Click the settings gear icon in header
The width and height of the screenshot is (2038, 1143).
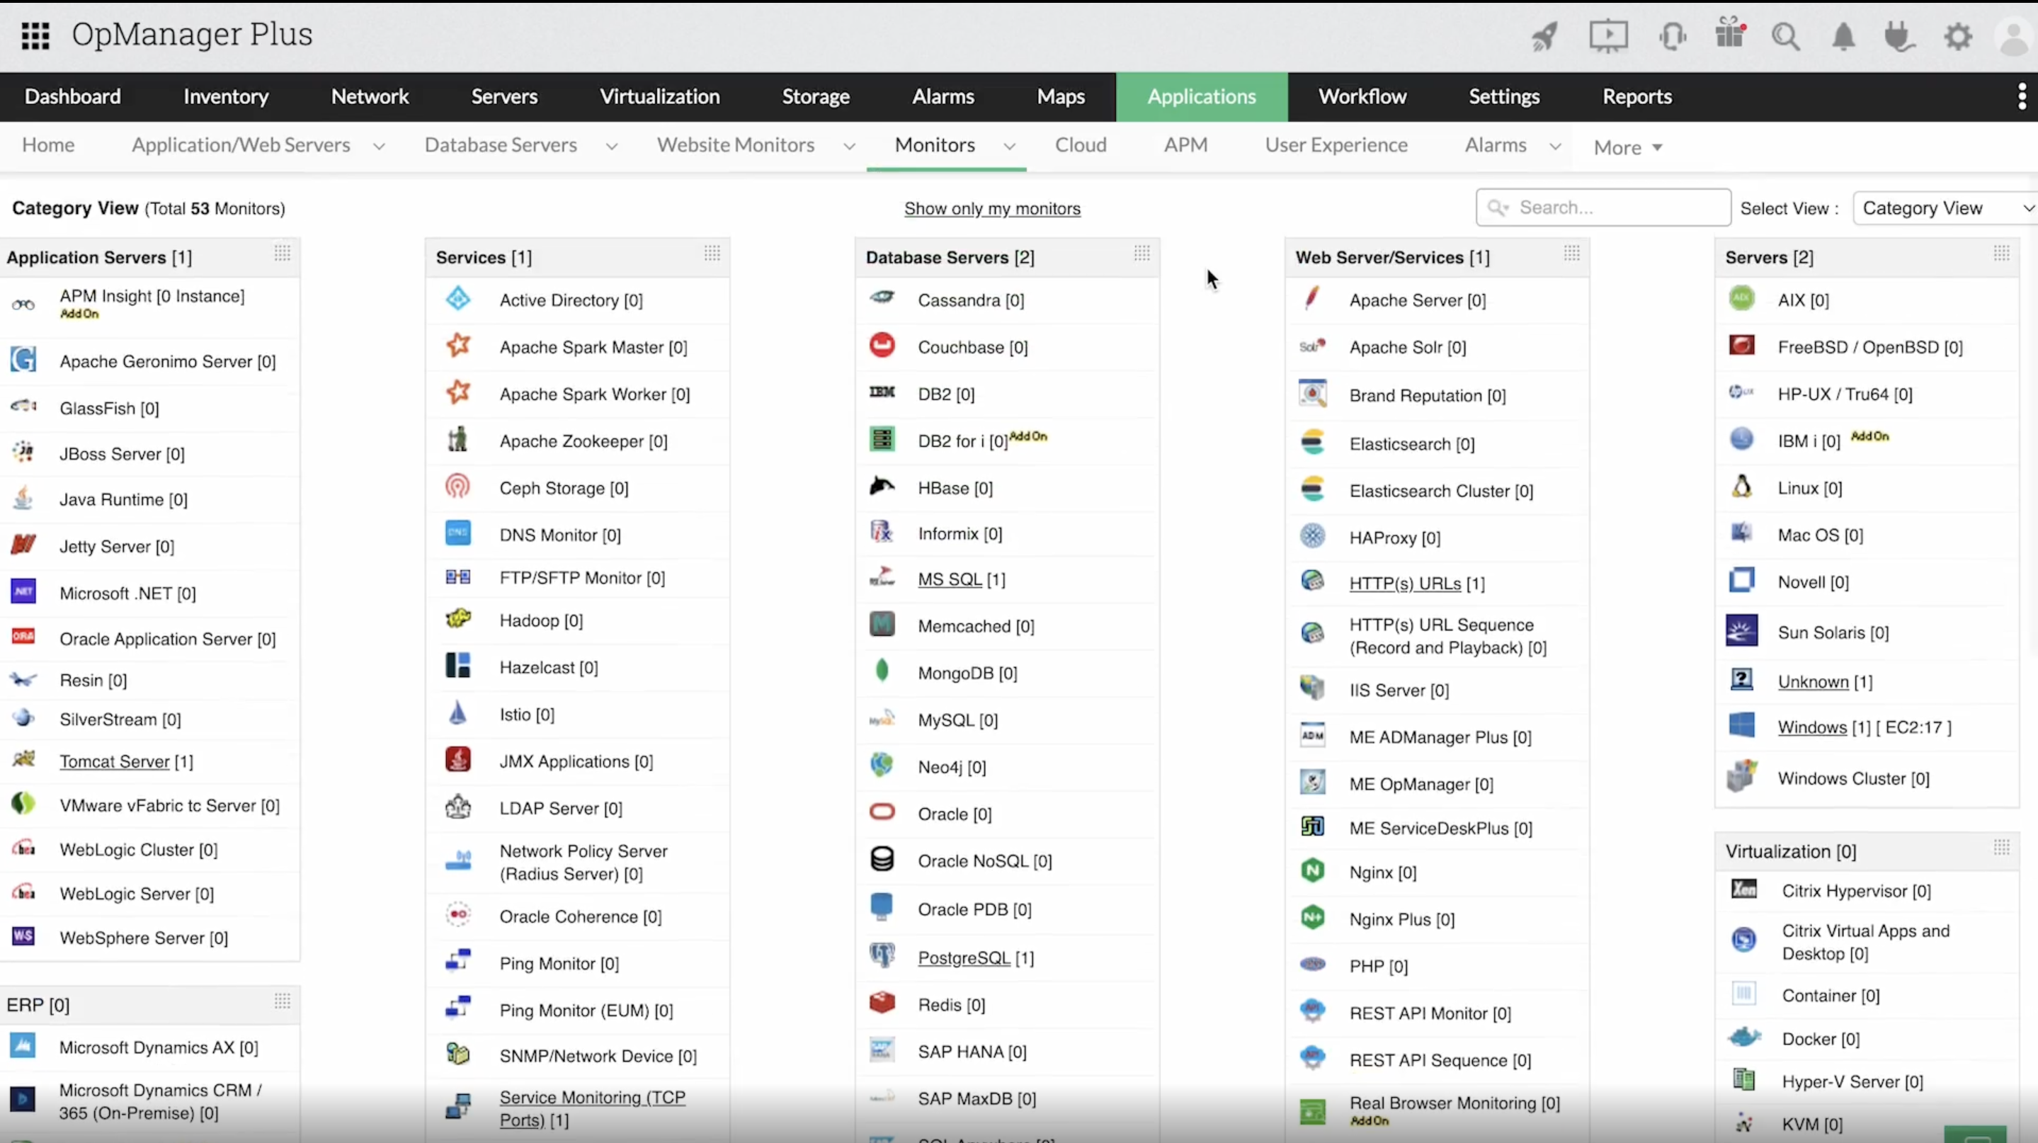click(1957, 36)
